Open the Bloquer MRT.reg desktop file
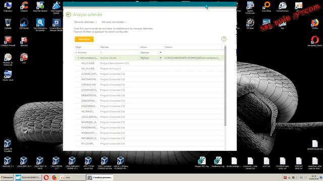 click(x=202, y=162)
